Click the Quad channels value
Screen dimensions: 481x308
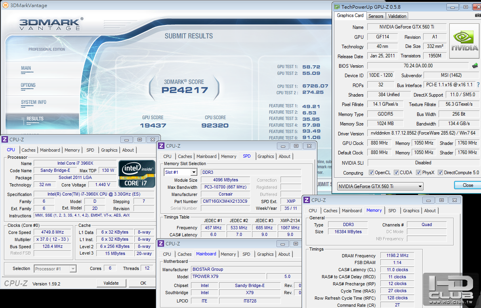coord(427,224)
